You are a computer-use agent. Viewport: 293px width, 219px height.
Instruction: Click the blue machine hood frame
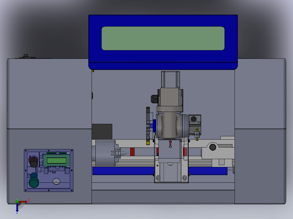click(163, 42)
